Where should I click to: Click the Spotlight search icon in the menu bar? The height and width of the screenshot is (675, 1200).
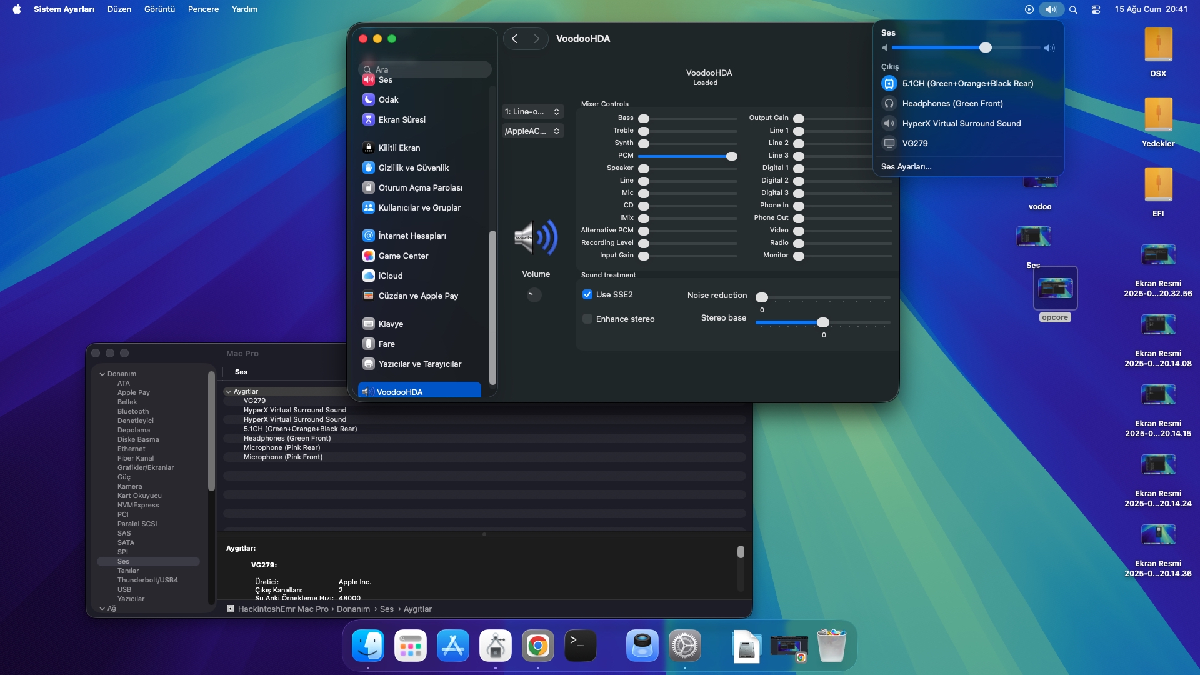[1073, 9]
